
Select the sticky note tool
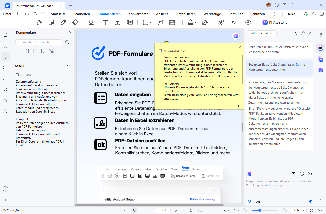[x=160, y=22]
